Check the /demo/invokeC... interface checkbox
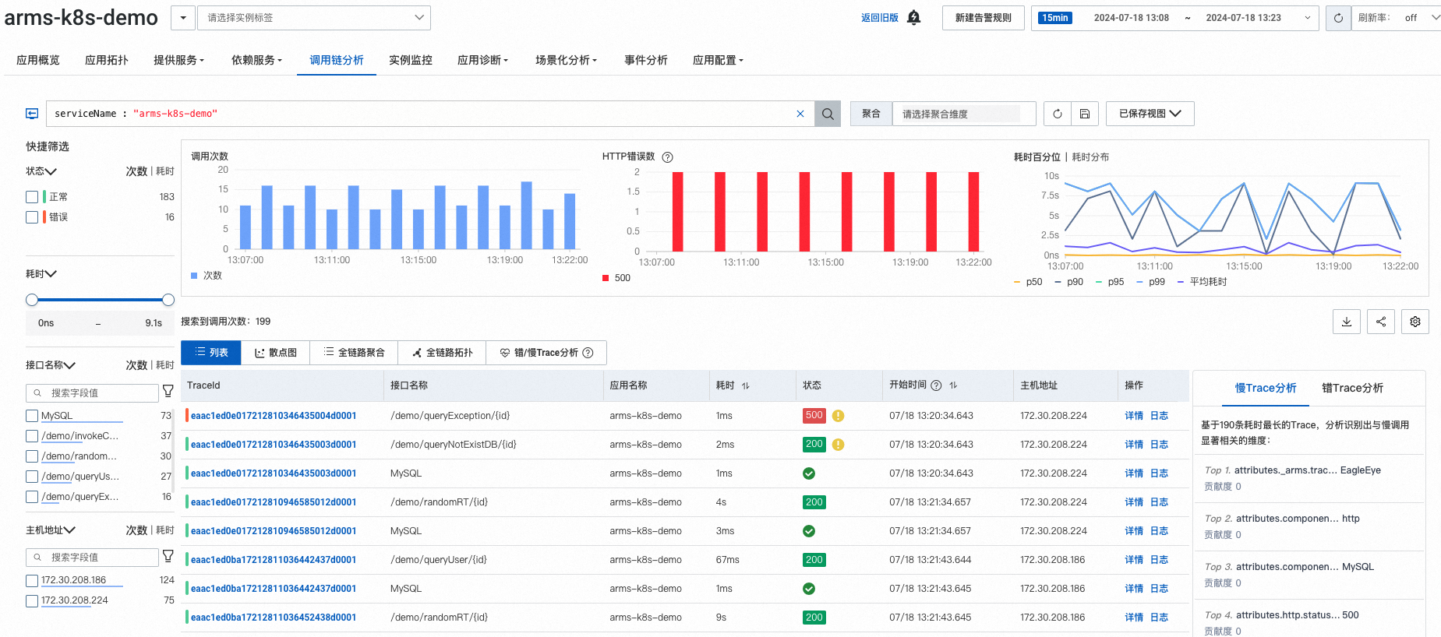 [x=32, y=436]
